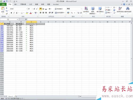Open Format as Table gallery
Screen dimensions: 133x100
click(x=93, y=10)
